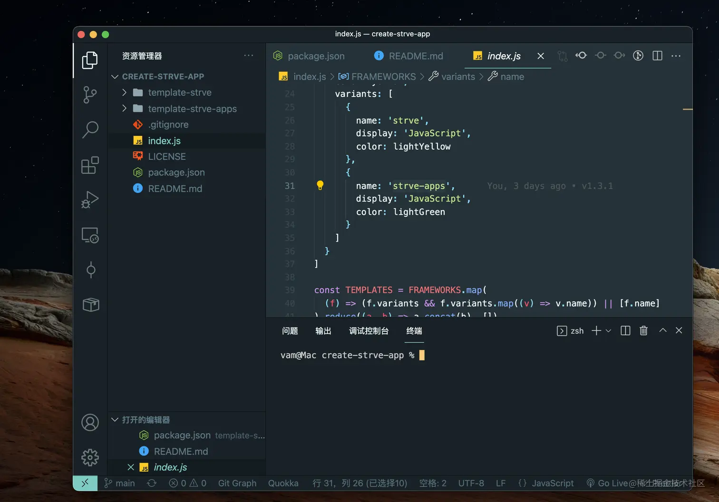719x502 pixels.
Task: Change file encoding UTF-8 in status bar
Action: click(x=471, y=483)
